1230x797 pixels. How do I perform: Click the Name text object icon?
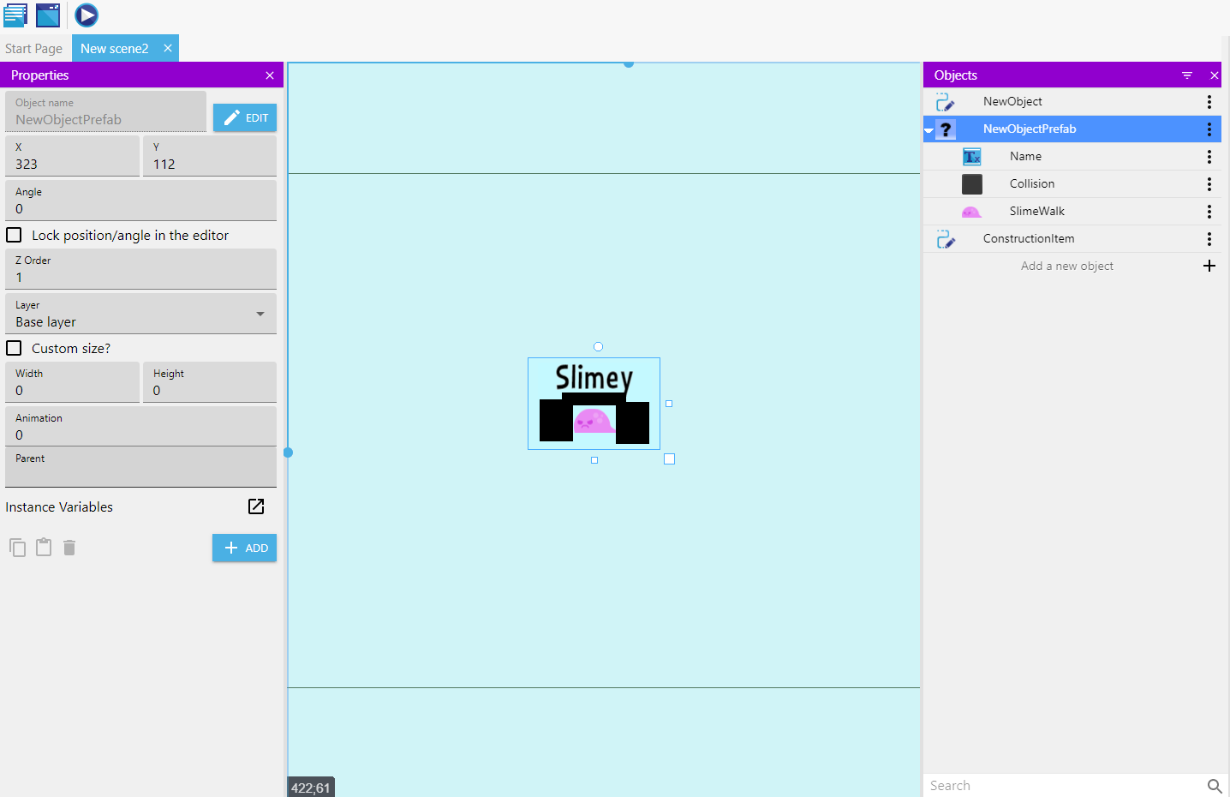pos(971,156)
